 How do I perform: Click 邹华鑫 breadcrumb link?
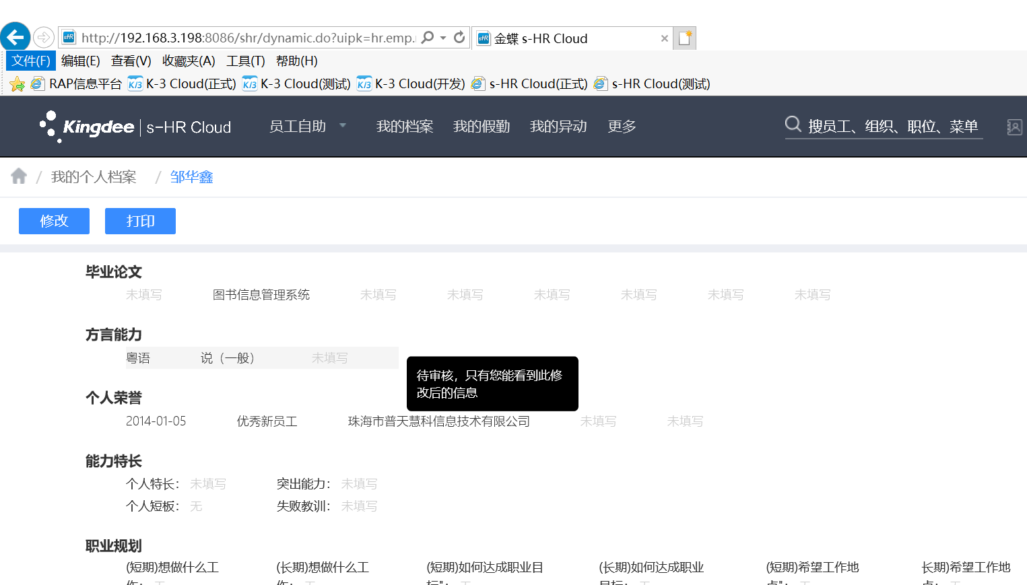[x=191, y=176]
